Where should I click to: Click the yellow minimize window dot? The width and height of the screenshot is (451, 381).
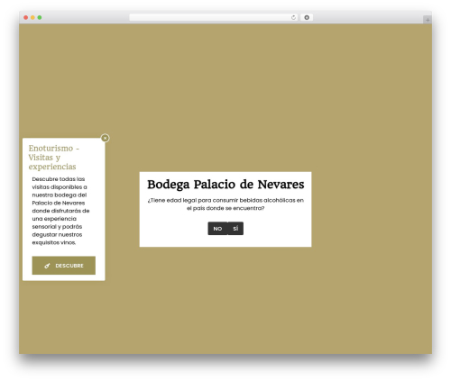(x=32, y=17)
